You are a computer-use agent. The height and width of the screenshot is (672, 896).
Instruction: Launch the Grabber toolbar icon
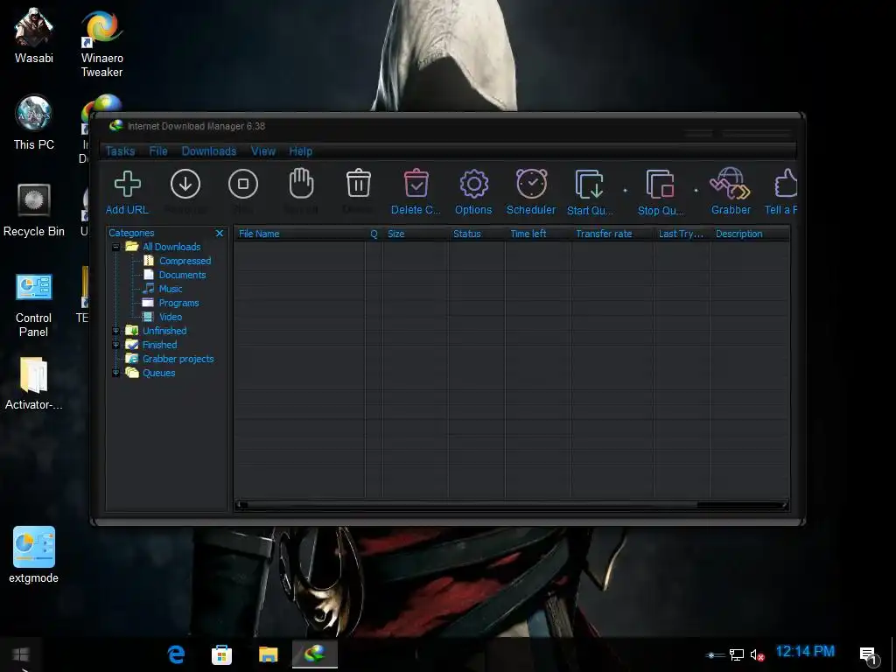click(x=730, y=184)
